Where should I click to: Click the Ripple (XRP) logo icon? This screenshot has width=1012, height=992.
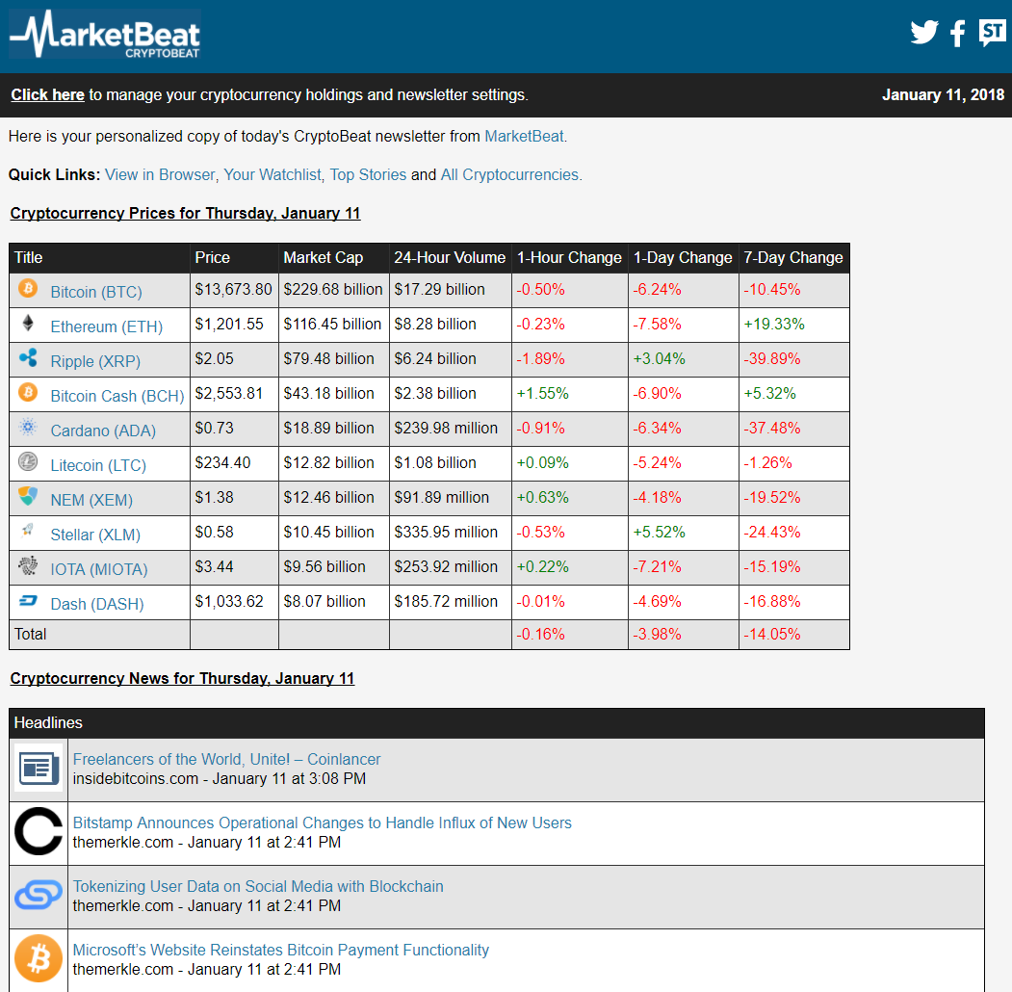[x=28, y=358]
